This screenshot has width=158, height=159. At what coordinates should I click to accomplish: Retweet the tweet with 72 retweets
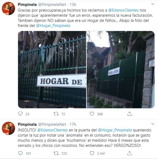tap(56, 114)
